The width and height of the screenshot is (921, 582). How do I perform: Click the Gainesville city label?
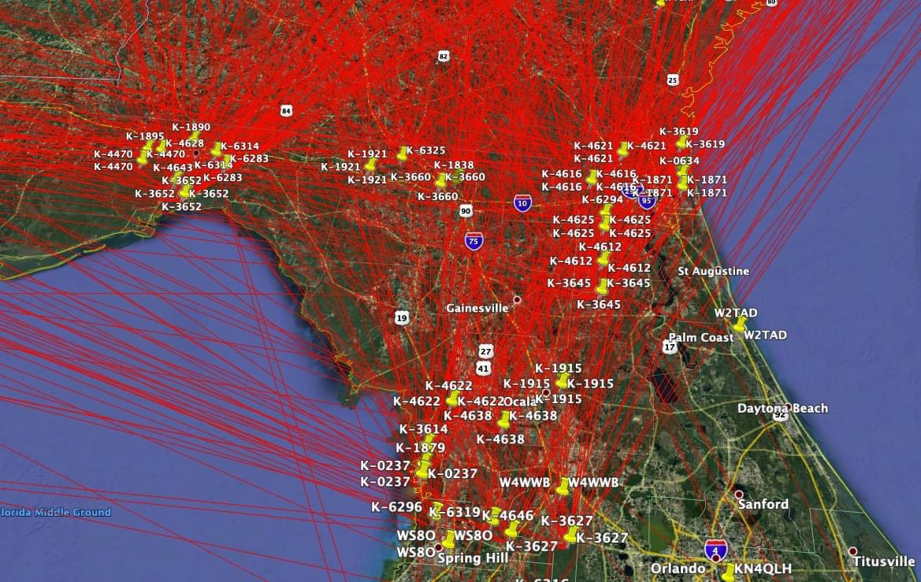pos(477,308)
